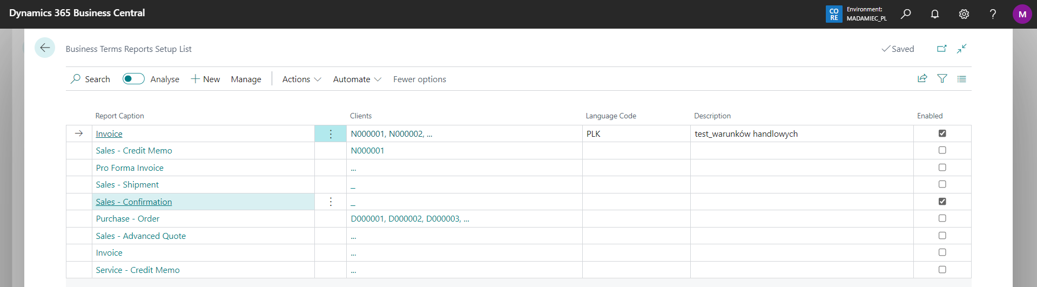Image resolution: width=1037 pixels, height=287 pixels.
Task: Click Fewer options in the action bar
Action: [x=419, y=79]
